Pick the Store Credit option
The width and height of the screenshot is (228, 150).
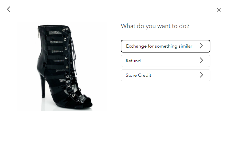click(166, 75)
